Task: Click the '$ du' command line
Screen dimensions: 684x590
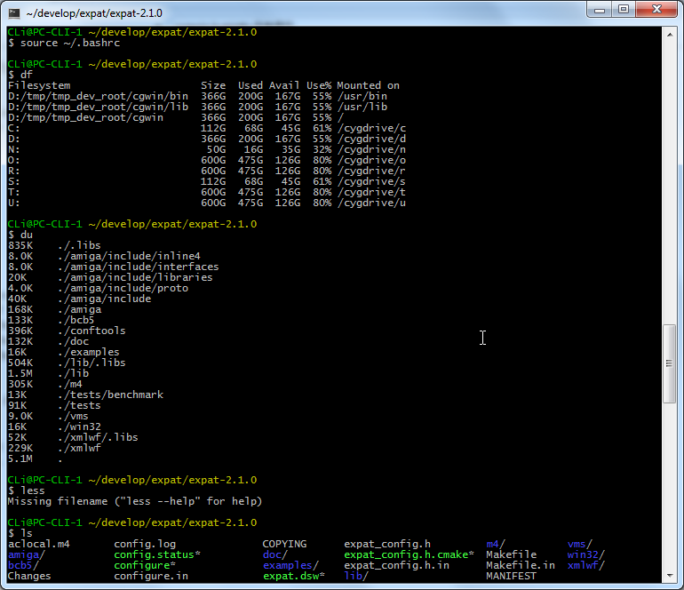Action: coord(20,235)
